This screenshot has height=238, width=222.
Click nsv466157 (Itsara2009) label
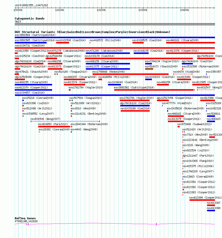coord(80,77)
